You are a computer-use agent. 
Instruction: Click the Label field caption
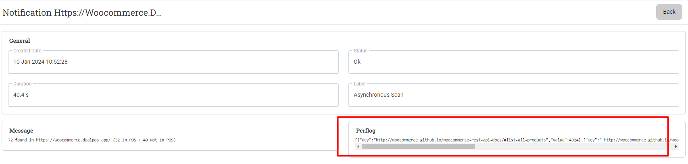pos(359,84)
